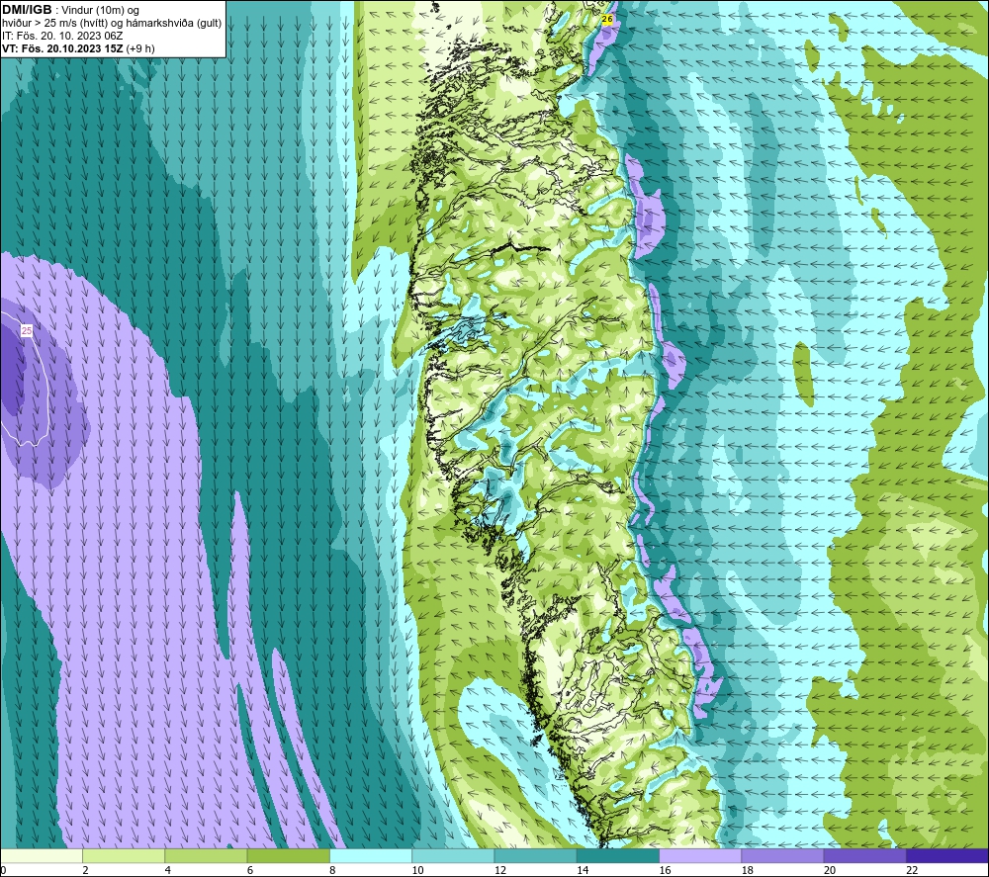This screenshot has height=877, width=989.
Task: Click the legend value '4'
Action: pyautogui.click(x=168, y=870)
